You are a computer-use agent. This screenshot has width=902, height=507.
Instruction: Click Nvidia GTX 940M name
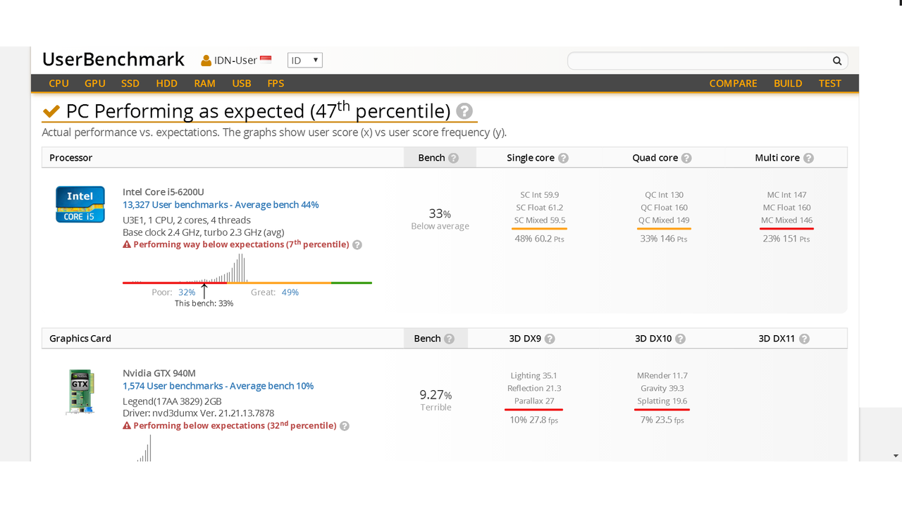coord(161,373)
